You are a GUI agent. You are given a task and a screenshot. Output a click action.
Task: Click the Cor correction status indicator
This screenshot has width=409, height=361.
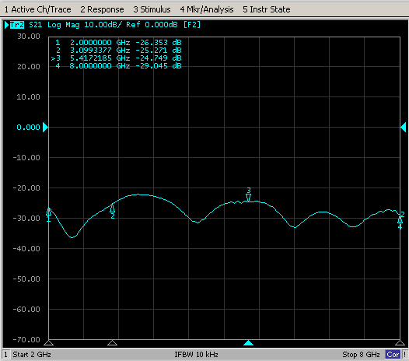point(393,355)
